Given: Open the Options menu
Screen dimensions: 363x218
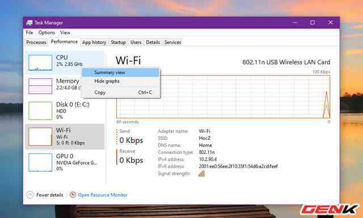Looking at the screenshot, I should point(47,33).
